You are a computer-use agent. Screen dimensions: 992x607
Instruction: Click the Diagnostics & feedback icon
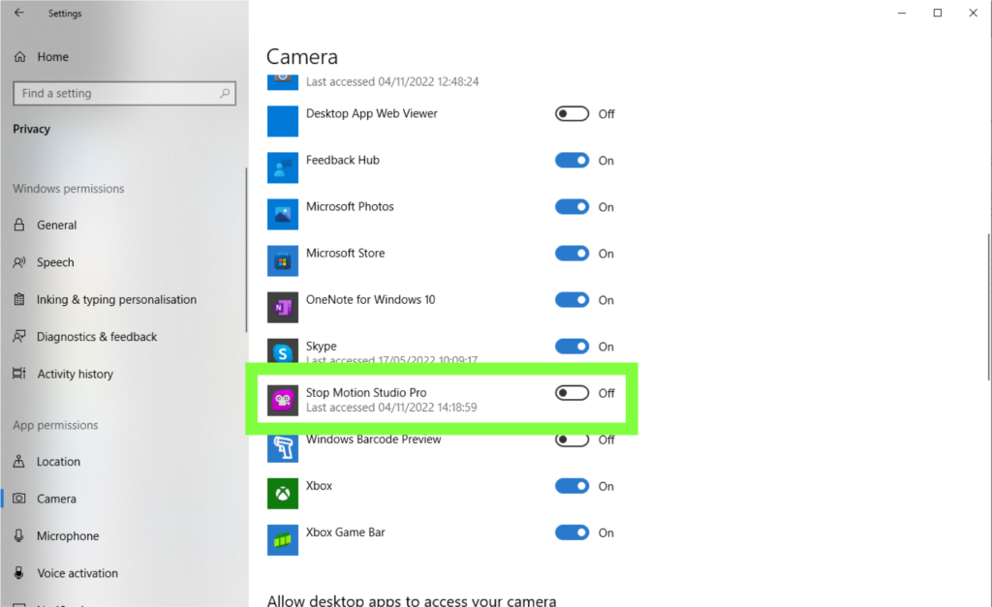19,336
